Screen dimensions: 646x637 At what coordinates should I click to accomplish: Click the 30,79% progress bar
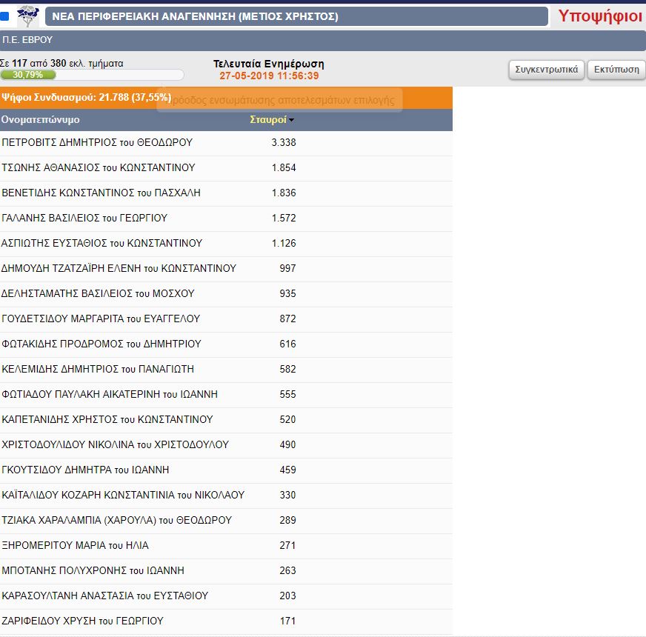pos(92,75)
